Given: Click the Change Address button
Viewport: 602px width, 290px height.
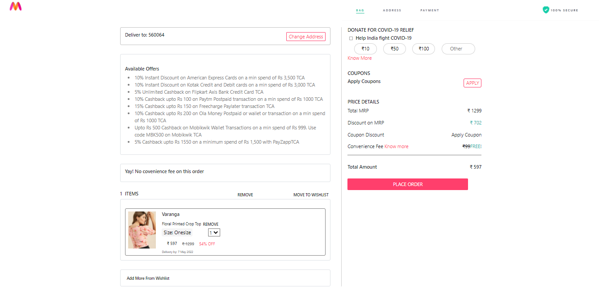Looking at the screenshot, I should [x=306, y=37].
